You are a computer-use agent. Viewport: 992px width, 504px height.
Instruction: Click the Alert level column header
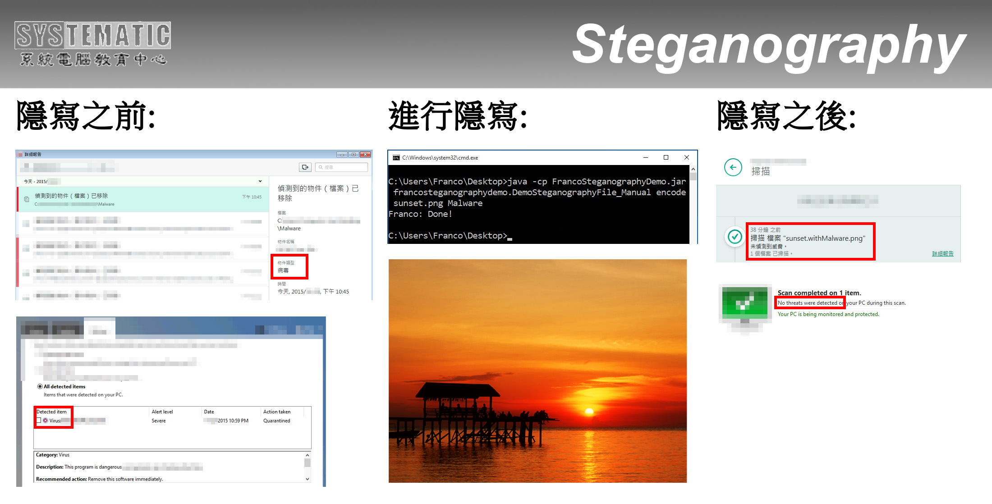[x=162, y=412]
